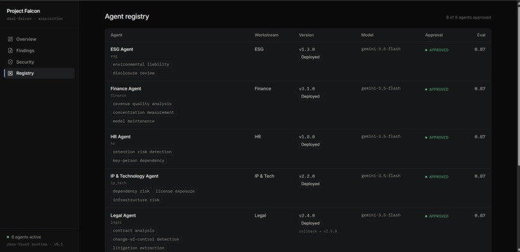Image resolution: width=520 pixels, height=252 pixels.
Task: Open the Finance Agent entry
Action: click(x=126, y=89)
